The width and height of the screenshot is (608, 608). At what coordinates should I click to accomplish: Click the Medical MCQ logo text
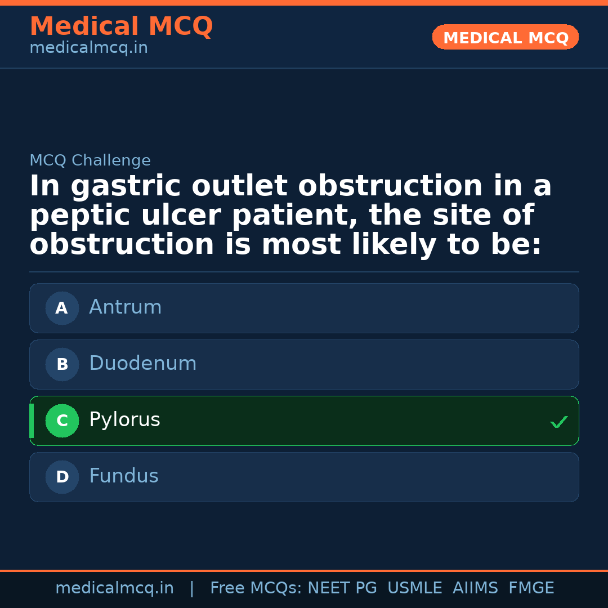tap(121, 26)
